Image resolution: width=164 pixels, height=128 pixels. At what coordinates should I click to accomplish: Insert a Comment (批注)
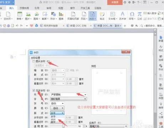point(102,16)
